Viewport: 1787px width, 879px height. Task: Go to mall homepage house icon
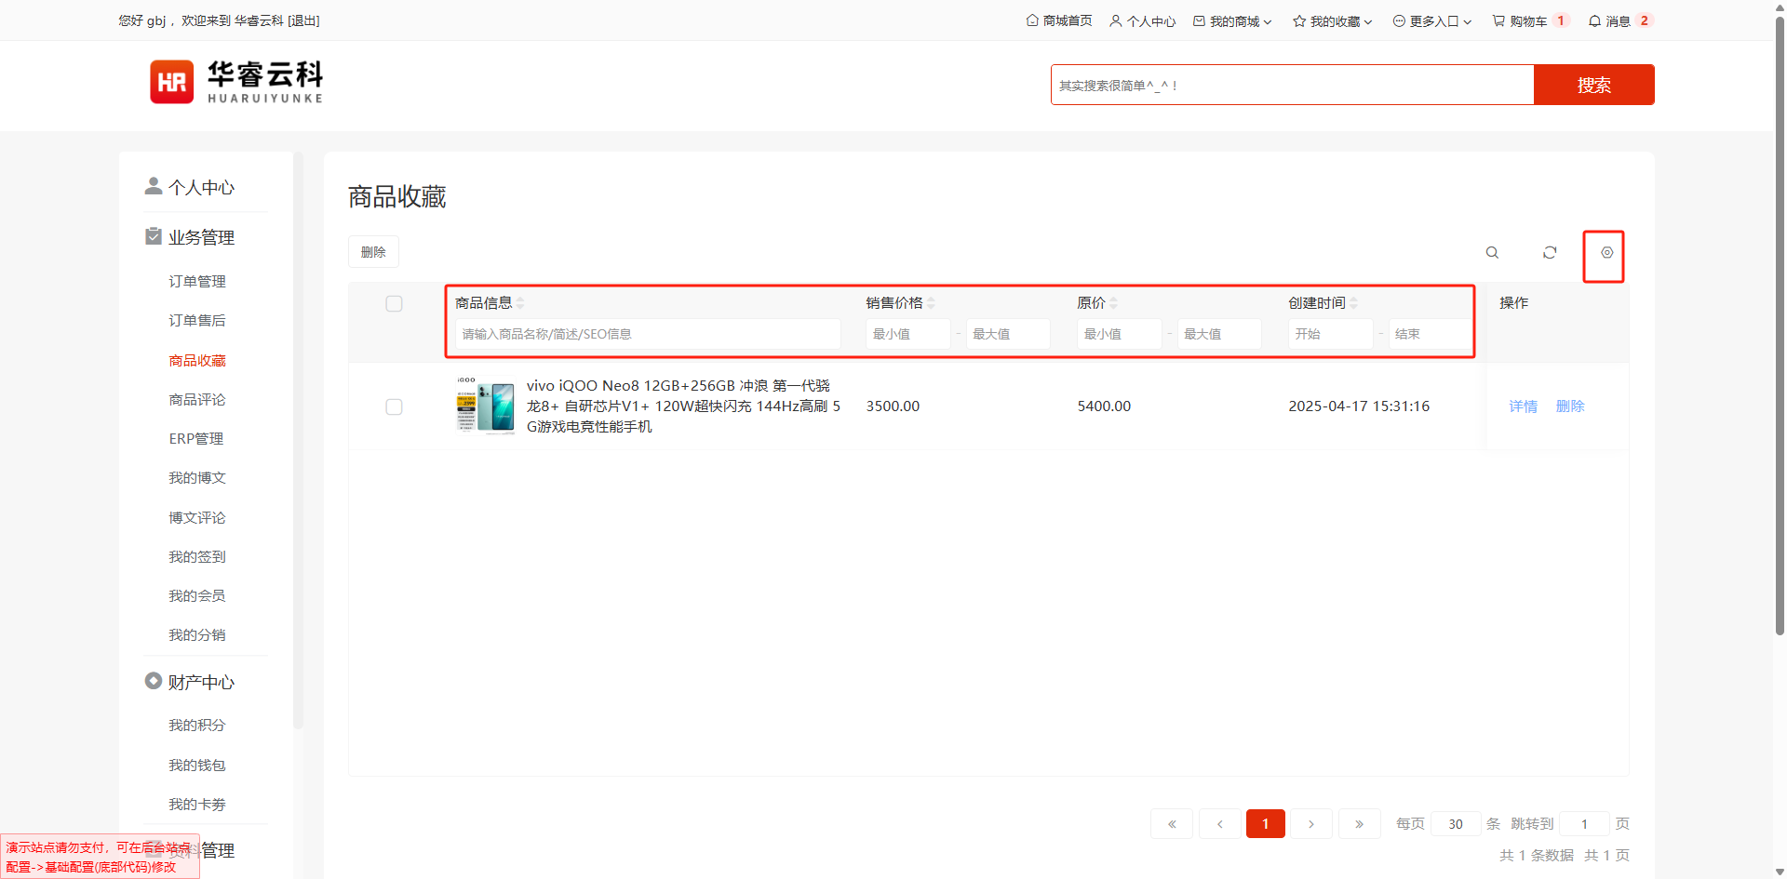tap(1032, 20)
